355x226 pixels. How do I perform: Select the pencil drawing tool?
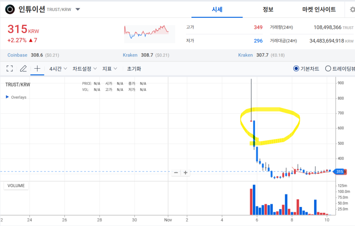(24, 69)
